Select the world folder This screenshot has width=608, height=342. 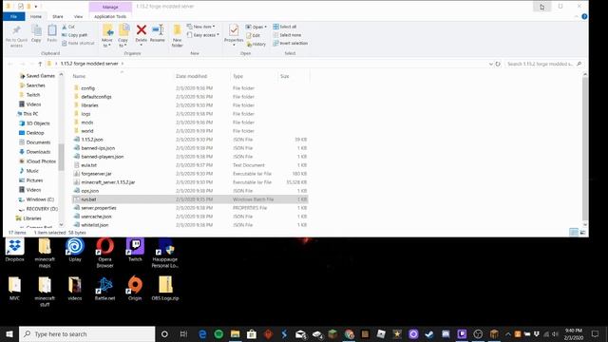click(86, 131)
